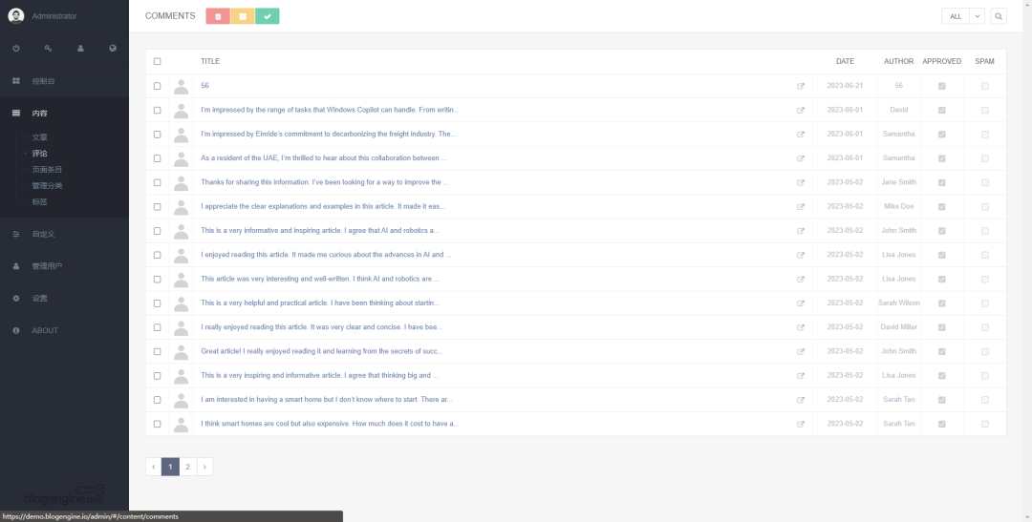Click the yellow spam comments button
Image resolution: width=1032 pixels, height=522 pixels.
tap(243, 16)
